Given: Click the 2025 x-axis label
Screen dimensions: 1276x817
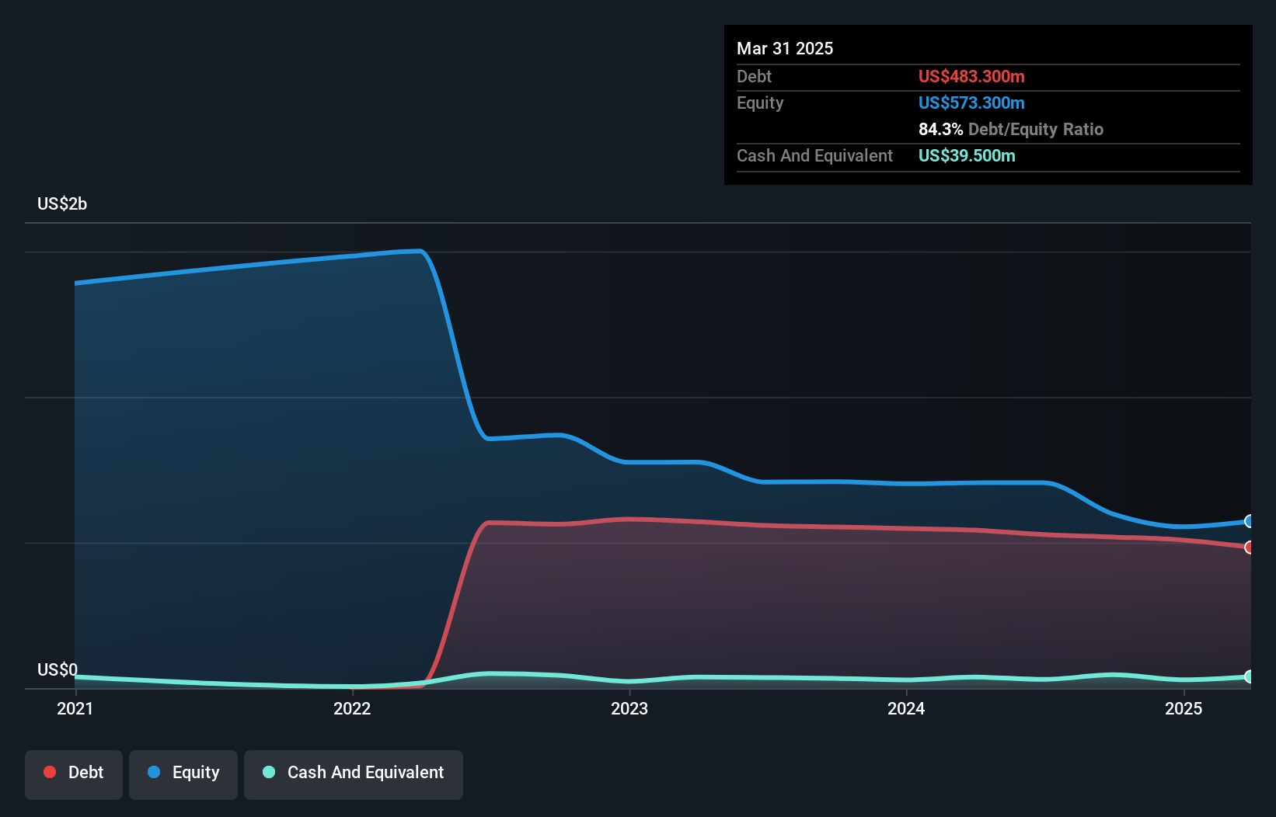Looking at the screenshot, I should [1184, 708].
